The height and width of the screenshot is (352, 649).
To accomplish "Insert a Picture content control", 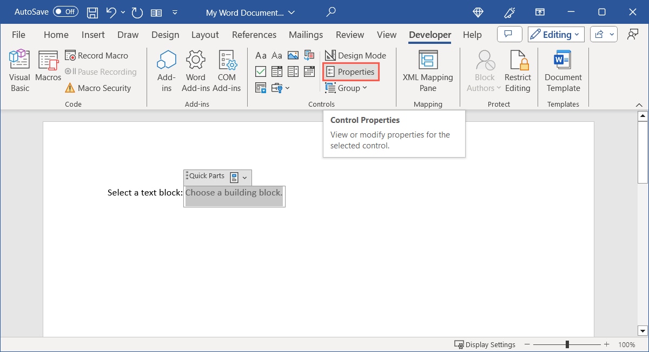I will 293,55.
